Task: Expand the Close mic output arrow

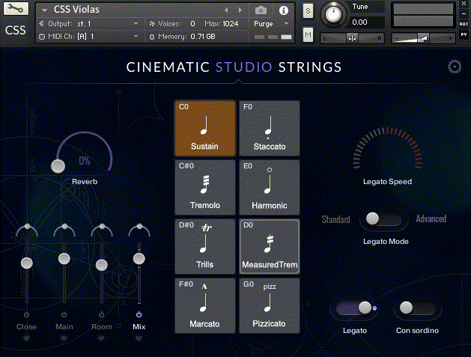Action: click(27, 338)
